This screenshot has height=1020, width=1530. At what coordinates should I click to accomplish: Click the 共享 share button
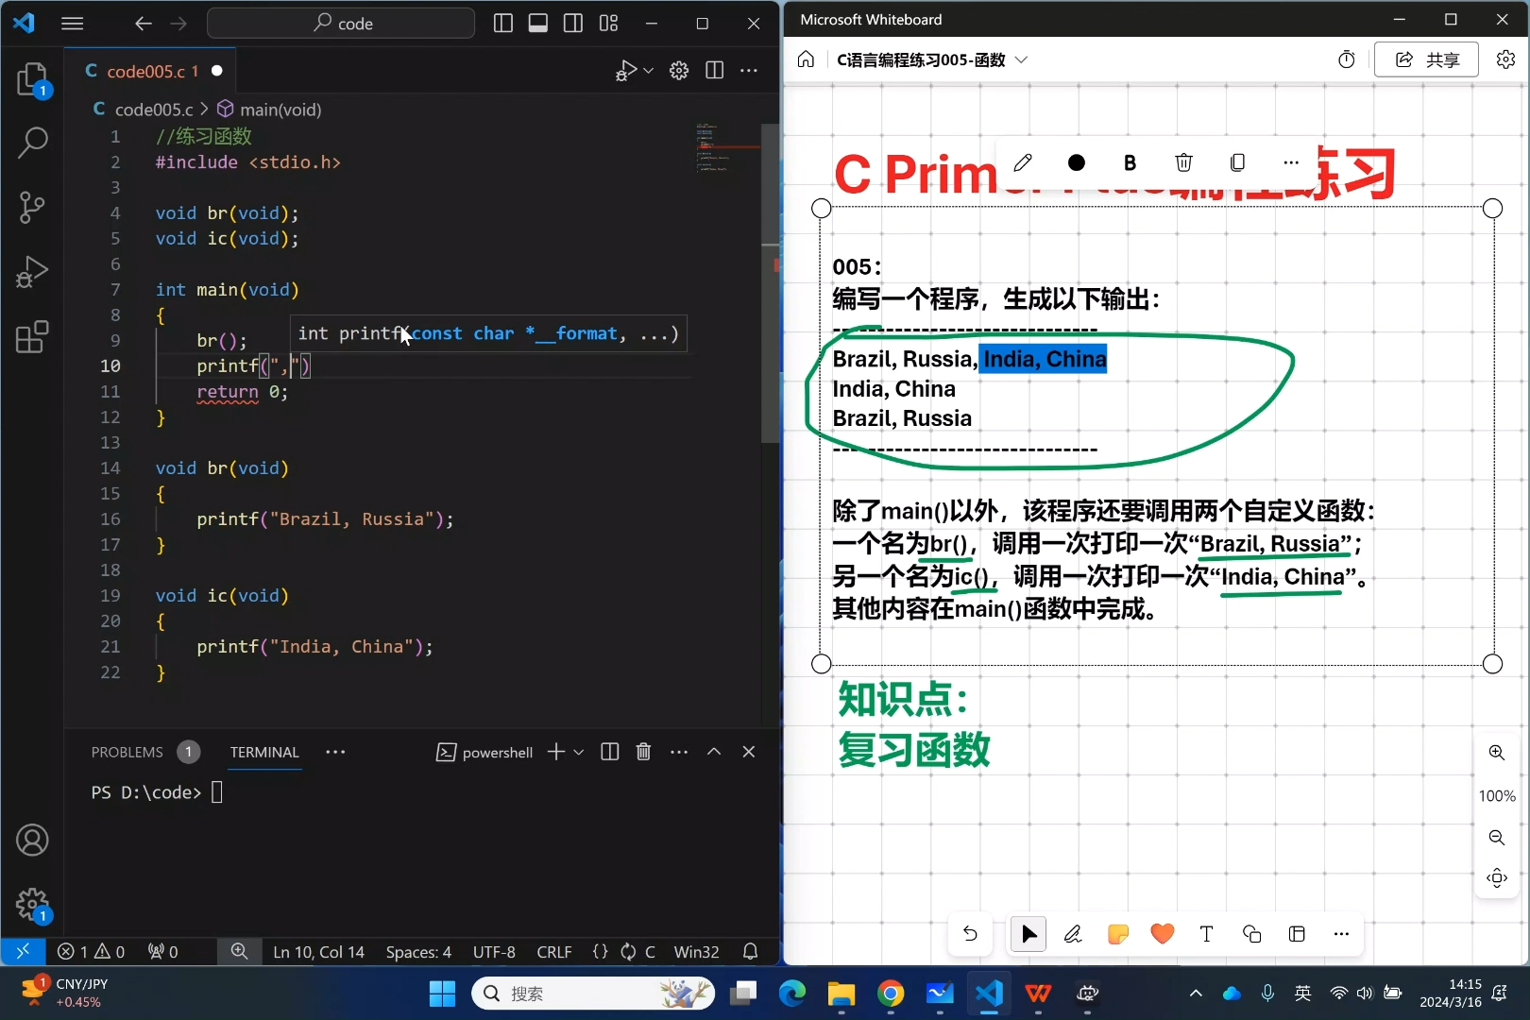[x=1426, y=59]
